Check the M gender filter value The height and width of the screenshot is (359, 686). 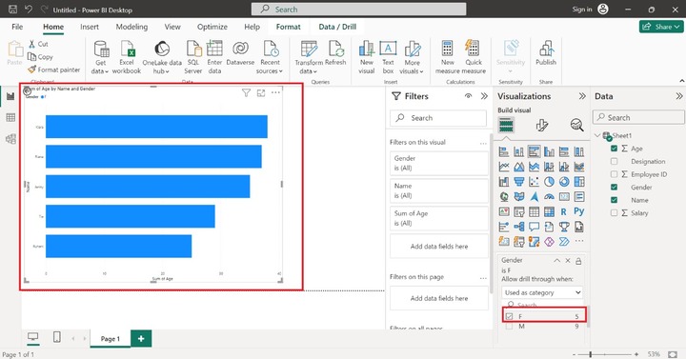(509, 327)
